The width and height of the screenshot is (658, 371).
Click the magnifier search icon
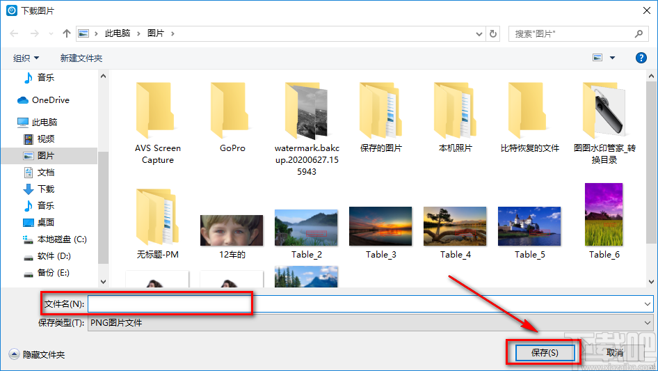639,33
